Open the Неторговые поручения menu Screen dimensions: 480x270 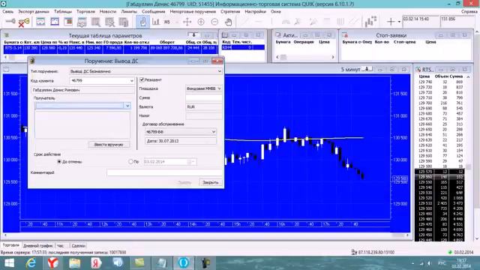pyautogui.click(x=193, y=11)
